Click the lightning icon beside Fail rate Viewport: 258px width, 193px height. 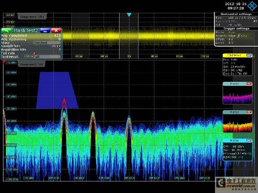34,53
